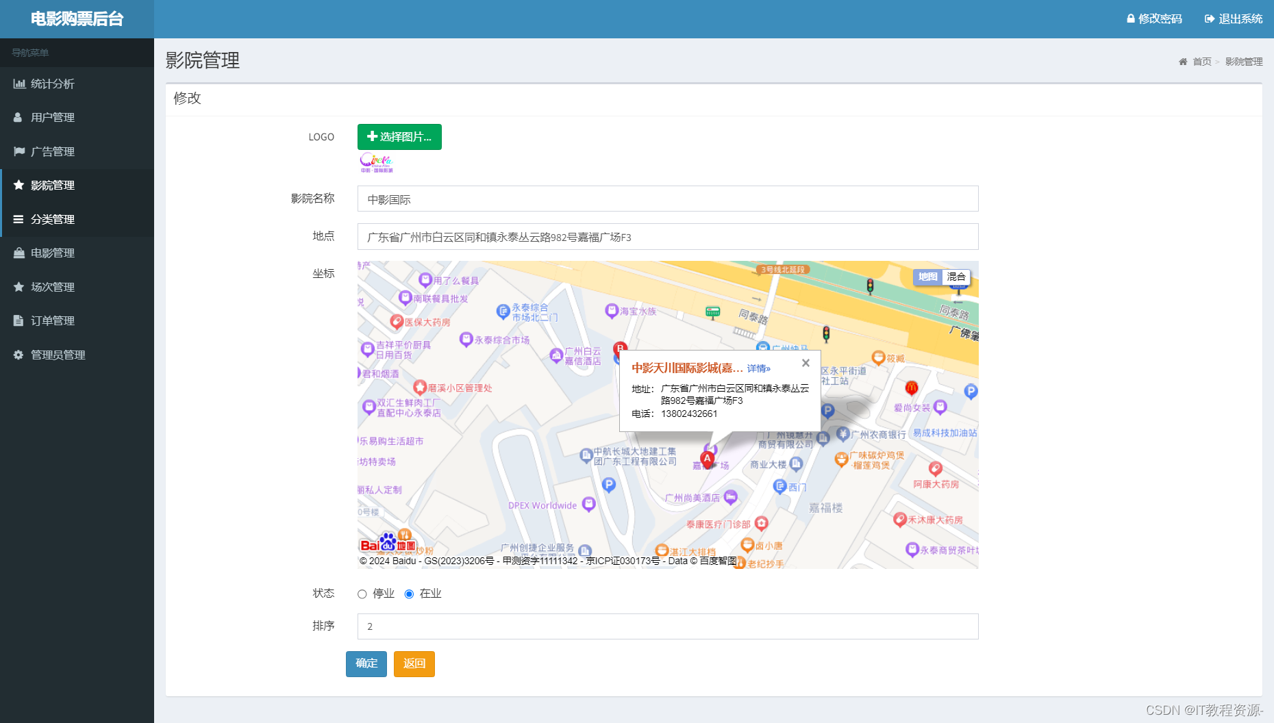Select the 停业 status radio button
1274x723 pixels.
(362, 594)
